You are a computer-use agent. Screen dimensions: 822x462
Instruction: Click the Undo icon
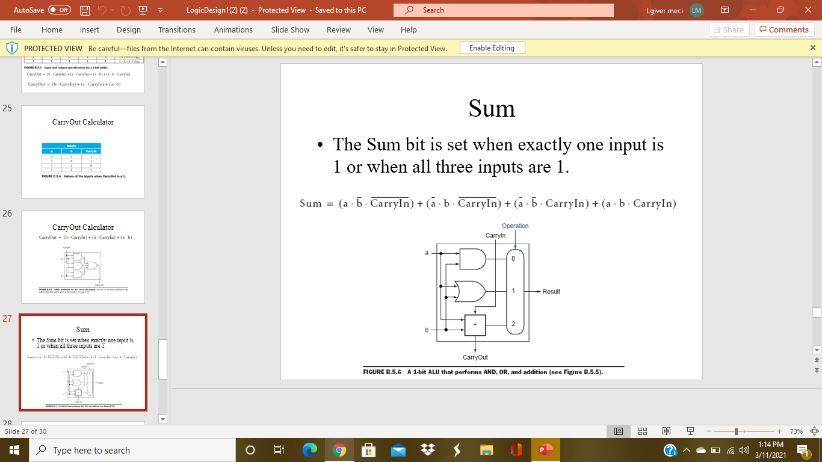click(x=102, y=10)
